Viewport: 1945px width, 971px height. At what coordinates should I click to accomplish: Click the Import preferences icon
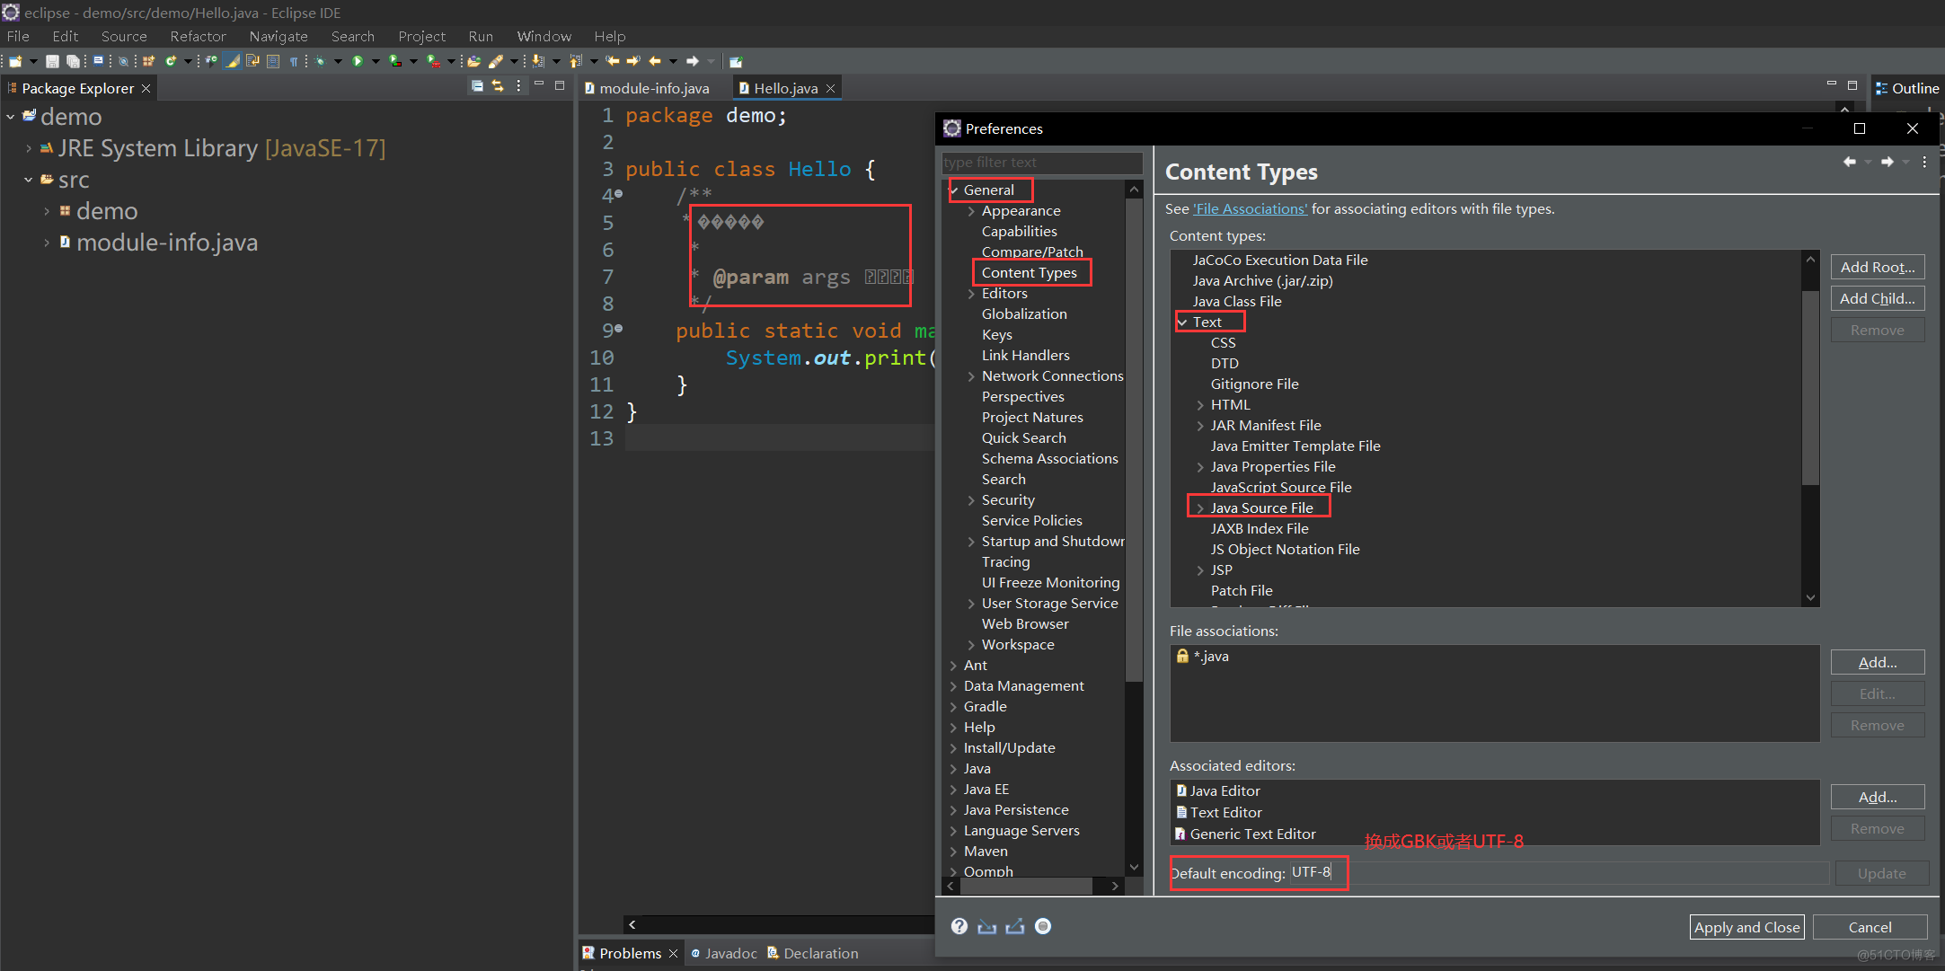[987, 926]
